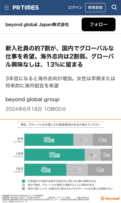Click the article subtitle about 3年目

click(x=60, y=82)
